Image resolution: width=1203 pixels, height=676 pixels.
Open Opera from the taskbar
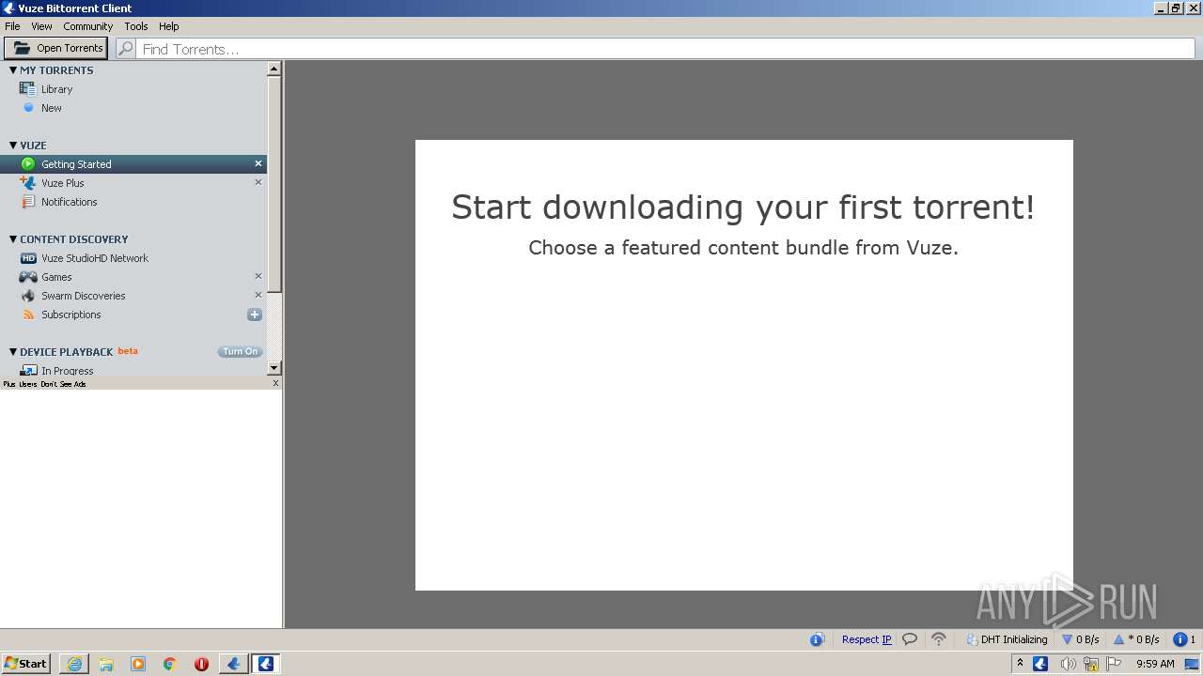(201, 664)
